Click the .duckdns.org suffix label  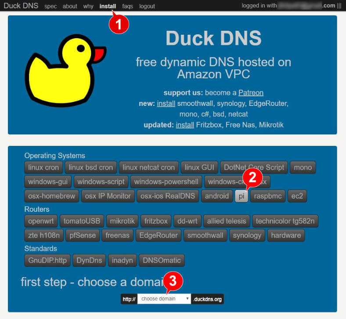207,299
